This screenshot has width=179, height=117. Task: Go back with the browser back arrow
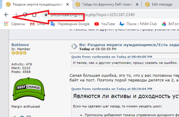pos(6,15)
